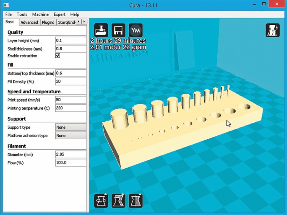Open the Support type dropdown

click(x=71, y=127)
